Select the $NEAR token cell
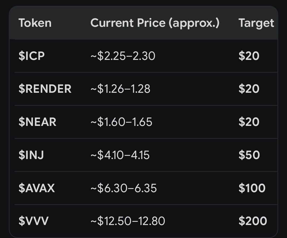 point(37,122)
